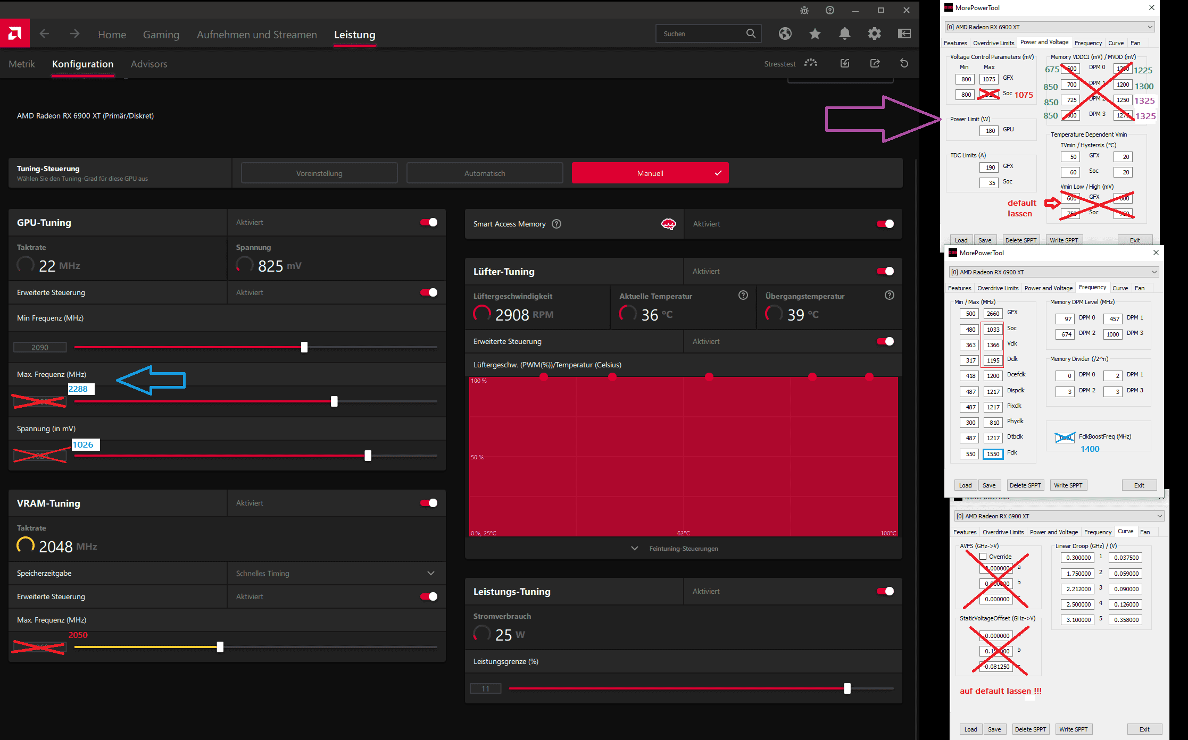
Task: Click the reset tuning icon
Action: [x=904, y=63]
